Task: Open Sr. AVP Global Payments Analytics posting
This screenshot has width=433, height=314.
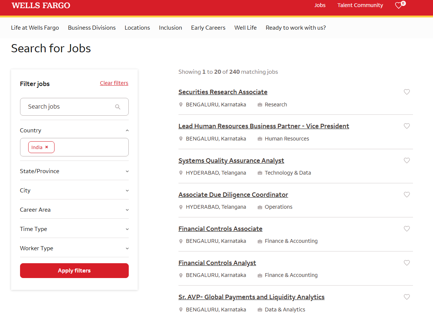Action: pyautogui.click(x=251, y=297)
